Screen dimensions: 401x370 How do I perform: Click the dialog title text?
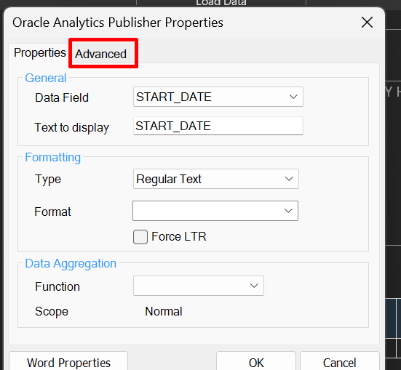tap(118, 23)
